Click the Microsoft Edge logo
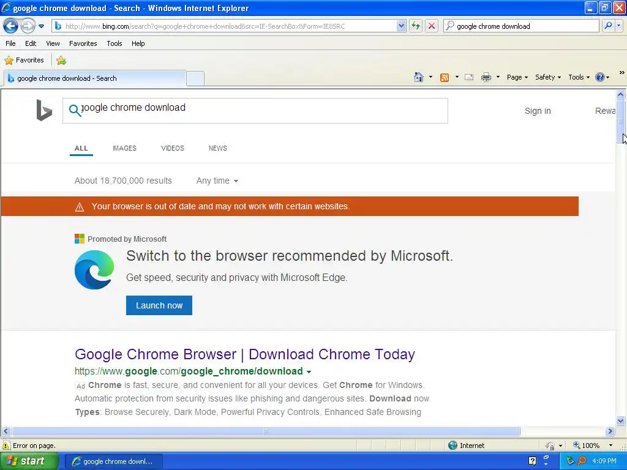Image resolution: width=627 pixels, height=470 pixels. pos(94,270)
